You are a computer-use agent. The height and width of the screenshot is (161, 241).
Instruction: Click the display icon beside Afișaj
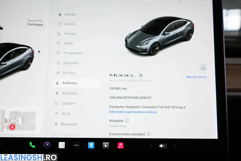coord(59,43)
